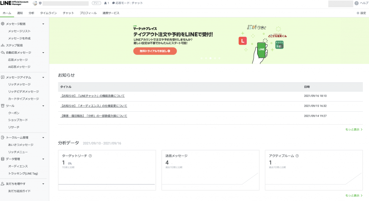Click the フリー plan badge
Viewport: 369px width, 201px height.
96,3
